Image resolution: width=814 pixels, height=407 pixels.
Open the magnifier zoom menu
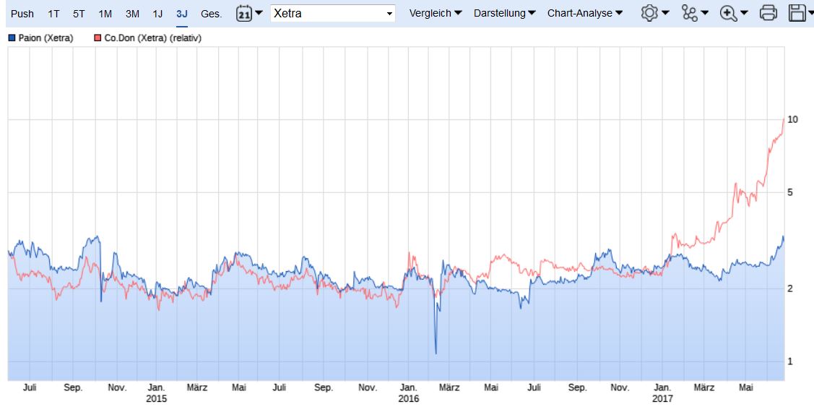[734, 14]
